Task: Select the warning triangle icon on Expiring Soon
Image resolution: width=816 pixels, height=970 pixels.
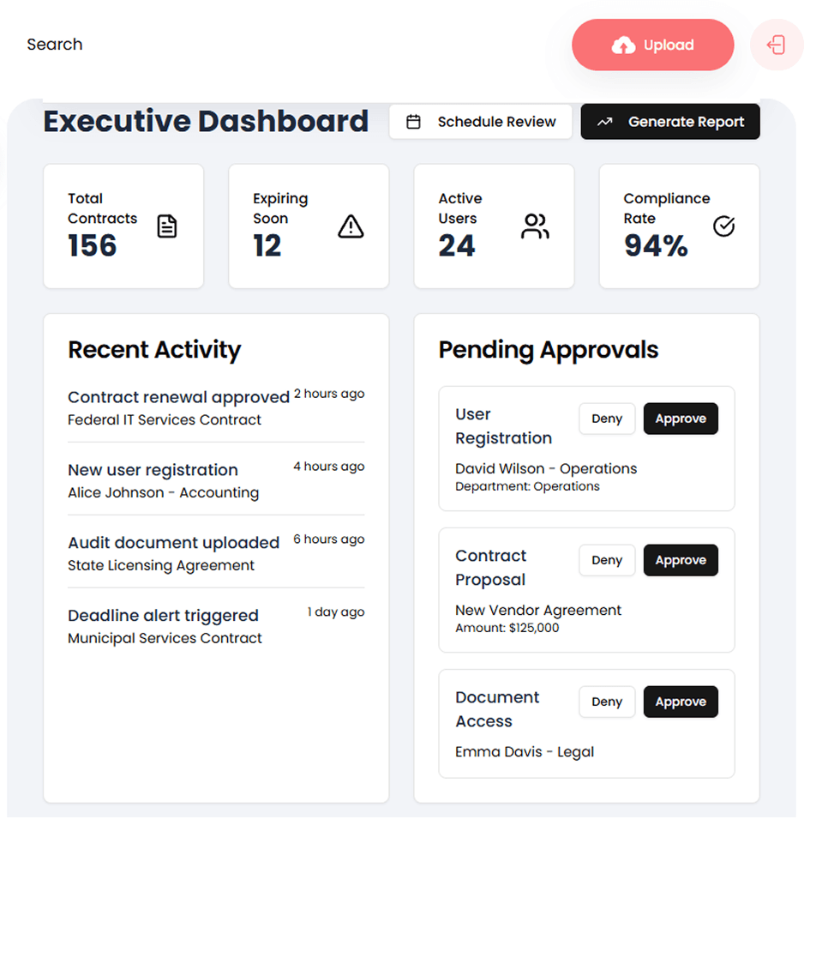Action: pyautogui.click(x=351, y=227)
